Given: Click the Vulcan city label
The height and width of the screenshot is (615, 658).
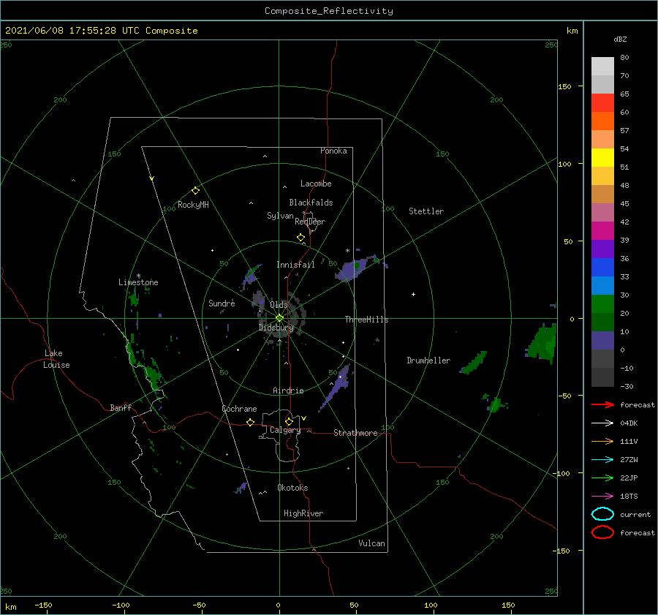Looking at the screenshot, I should [x=371, y=543].
